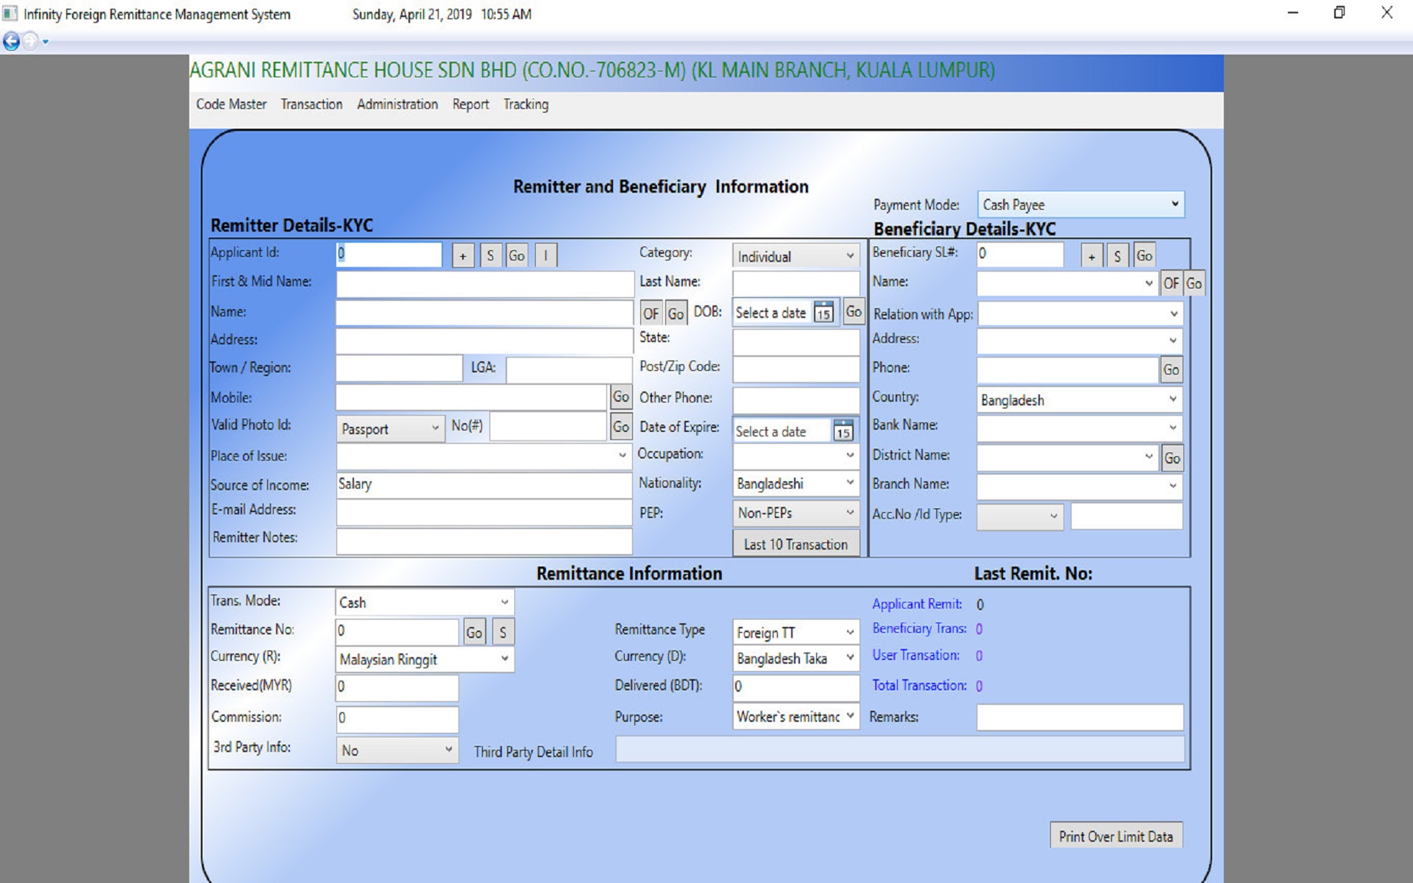Screen dimensions: 1413x883
Task: Click the beneficiary Phone input field
Action: pos(1067,369)
